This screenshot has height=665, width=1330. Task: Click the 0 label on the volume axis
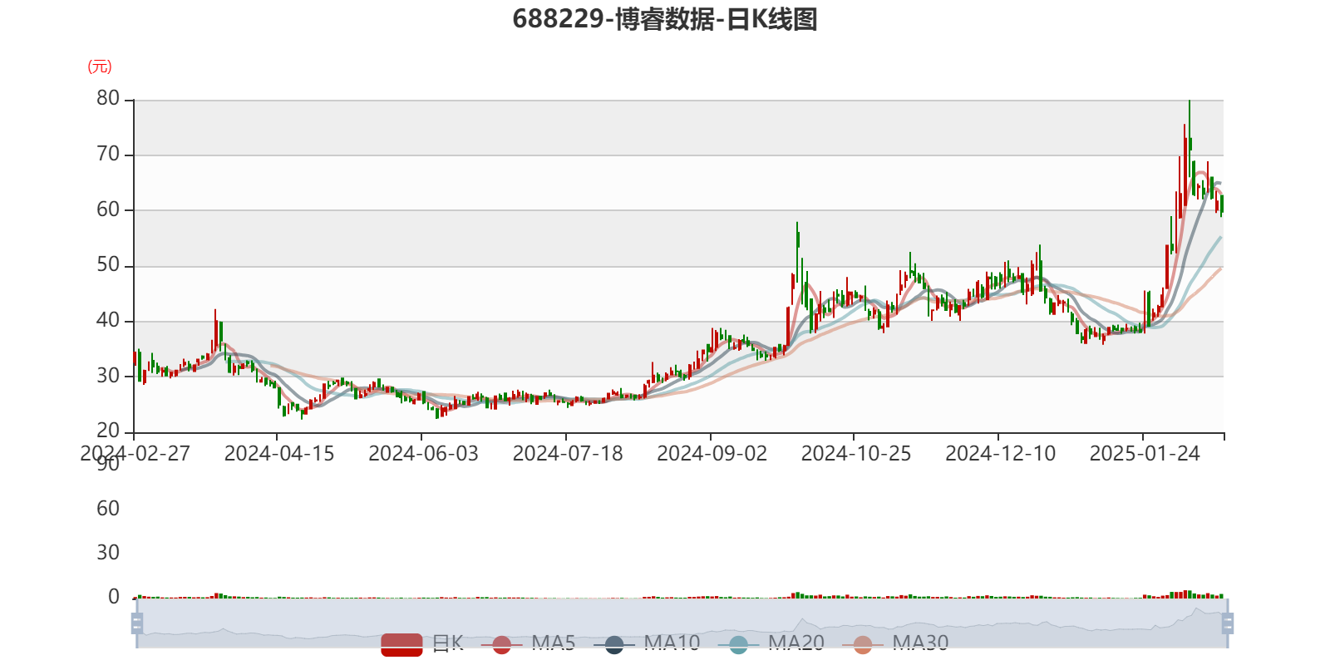click(114, 597)
